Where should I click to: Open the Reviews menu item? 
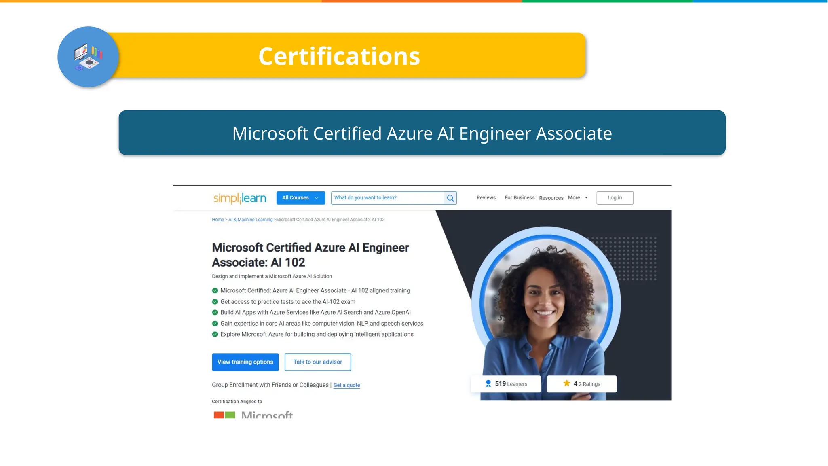(x=486, y=198)
